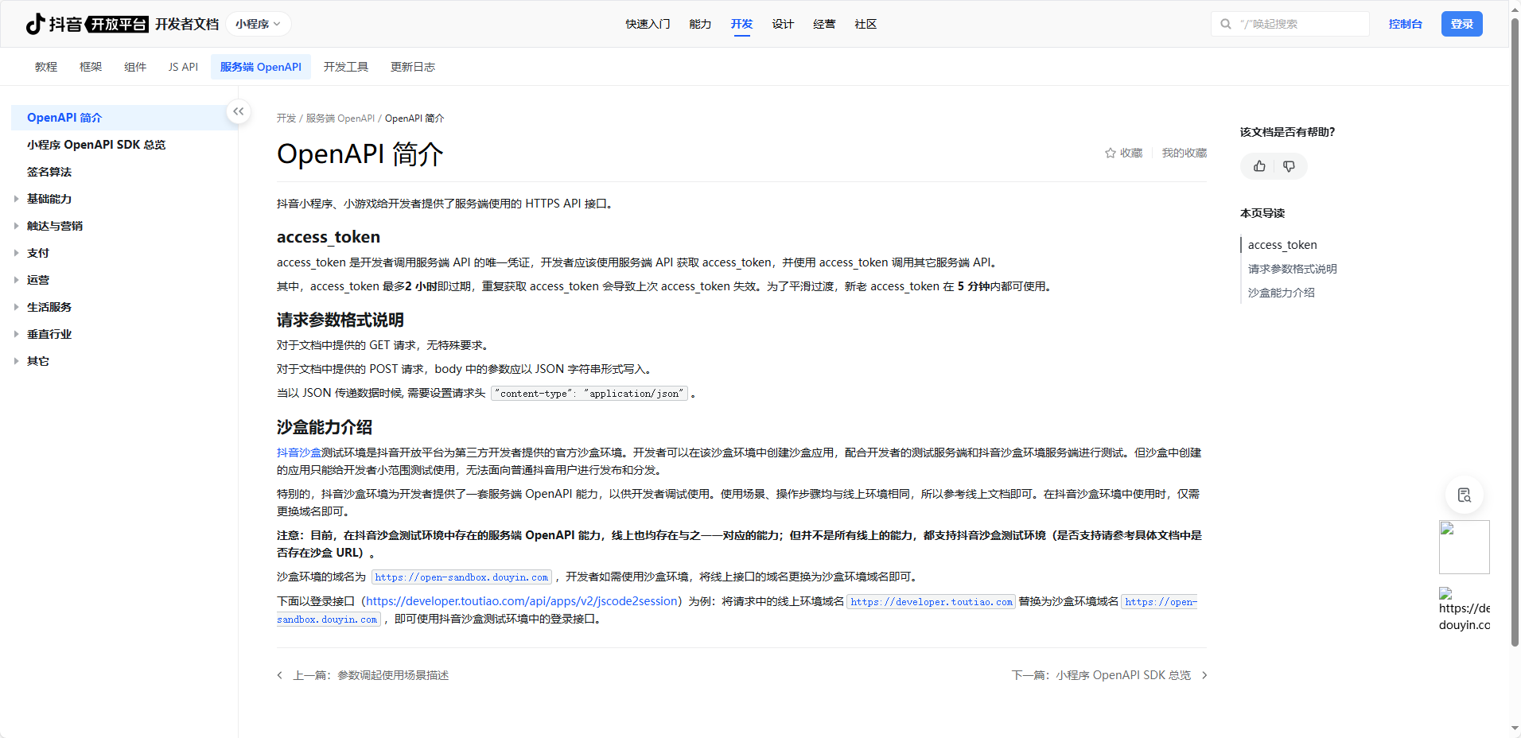The height and width of the screenshot is (738, 1521).
Task: Open the 小程序 dropdown in header
Action: click(x=258, y=24)
